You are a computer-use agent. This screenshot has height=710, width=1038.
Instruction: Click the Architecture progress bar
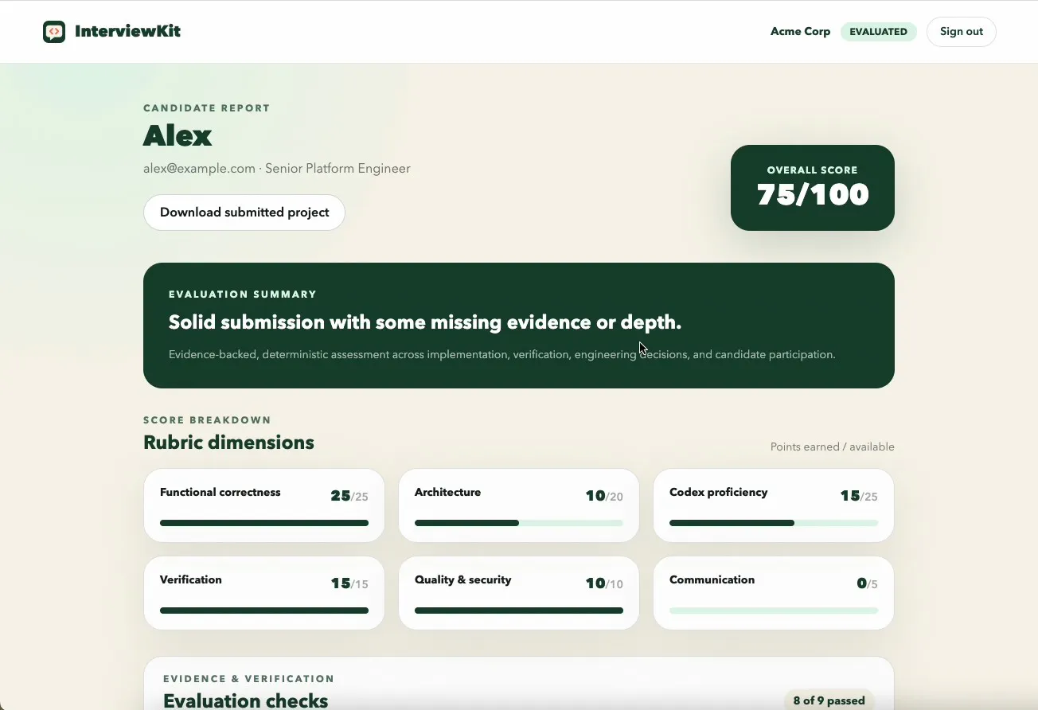pos(519,523)
